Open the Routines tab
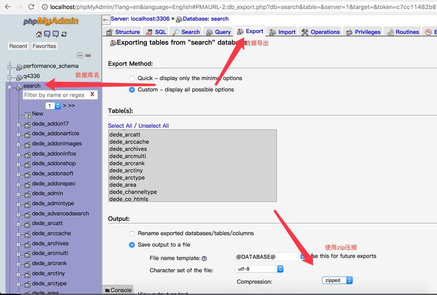The image size is (437, 295). click(x=403, y=32)
